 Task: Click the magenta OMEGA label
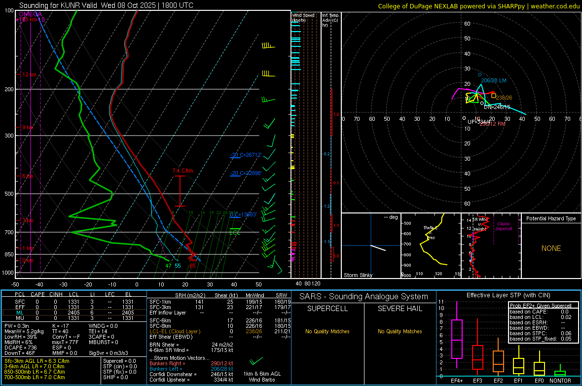coord(30,14)
